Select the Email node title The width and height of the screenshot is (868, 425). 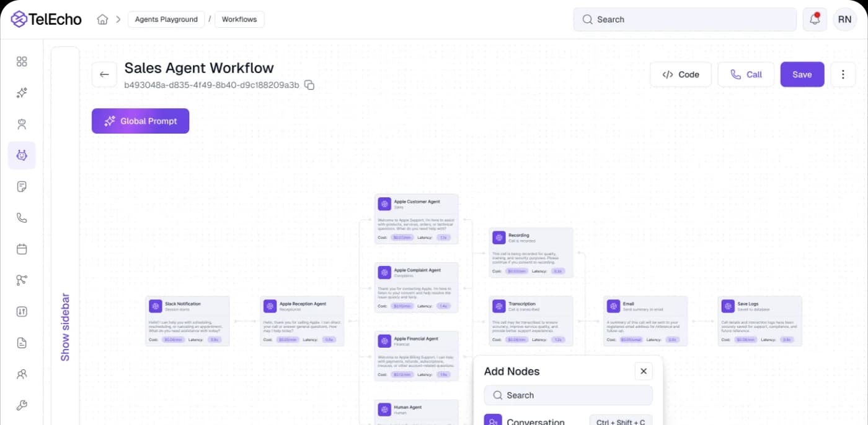[x=629, y=304]
